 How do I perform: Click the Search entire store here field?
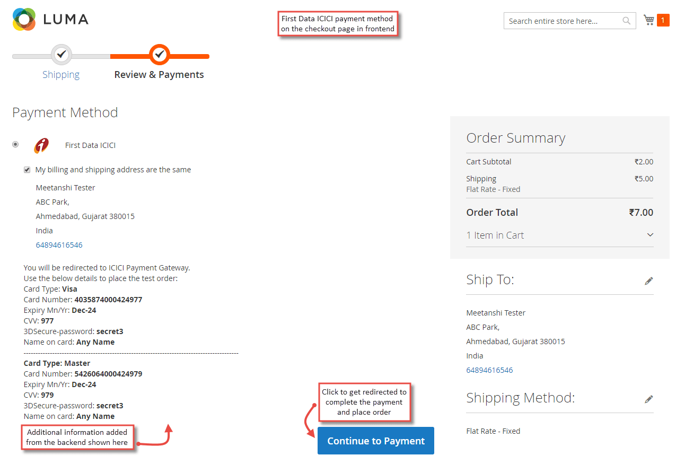tap(562, 20)
